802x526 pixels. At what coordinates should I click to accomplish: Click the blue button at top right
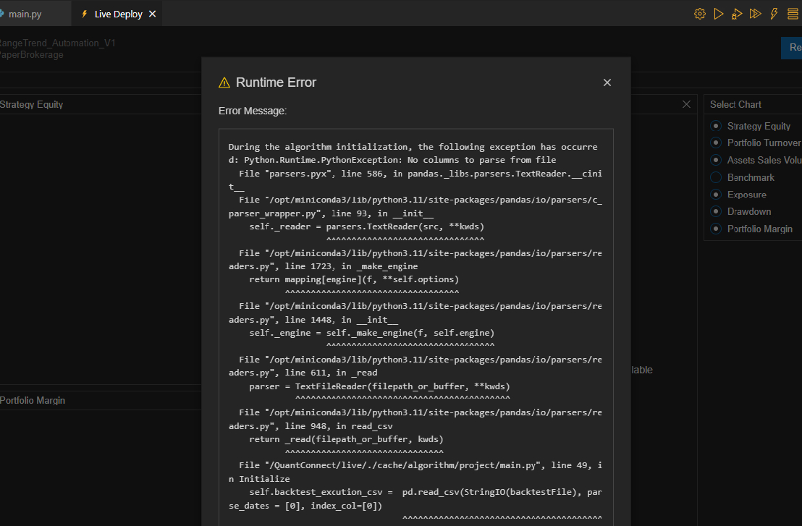point(793,48)
